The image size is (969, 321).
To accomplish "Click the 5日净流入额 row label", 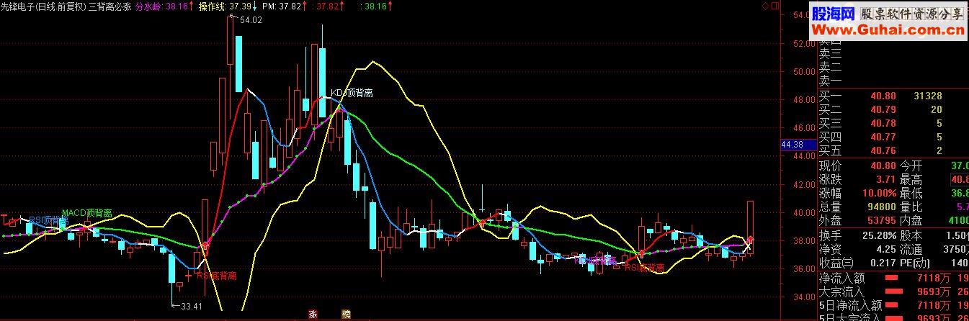I will (x=851, y=305).
